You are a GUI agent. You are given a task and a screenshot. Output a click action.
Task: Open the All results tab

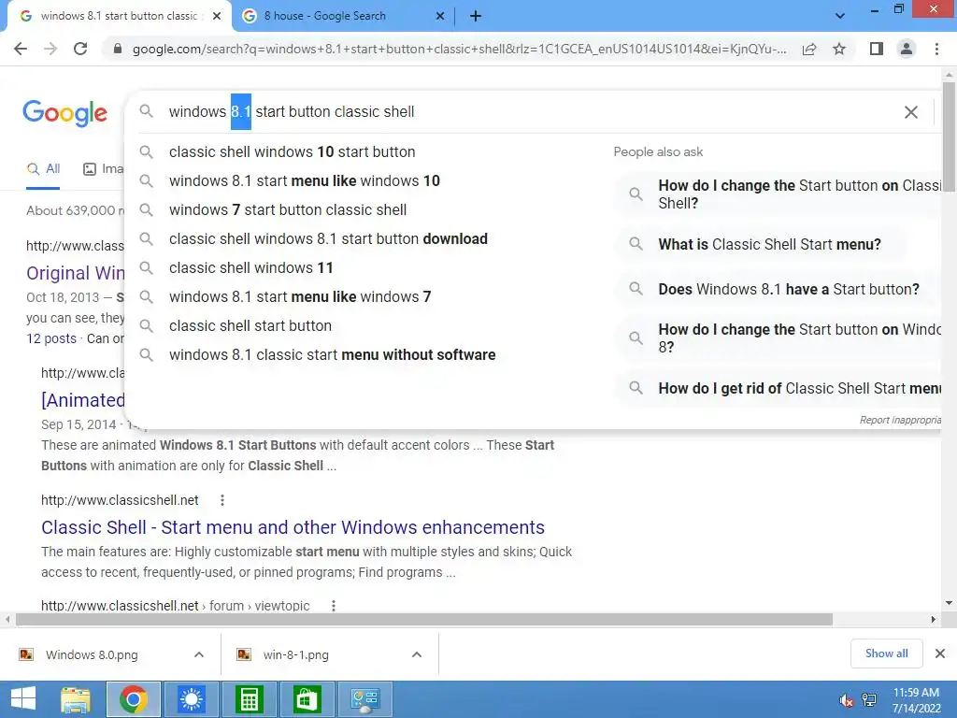pyautogui.click(x=43, y=168)
